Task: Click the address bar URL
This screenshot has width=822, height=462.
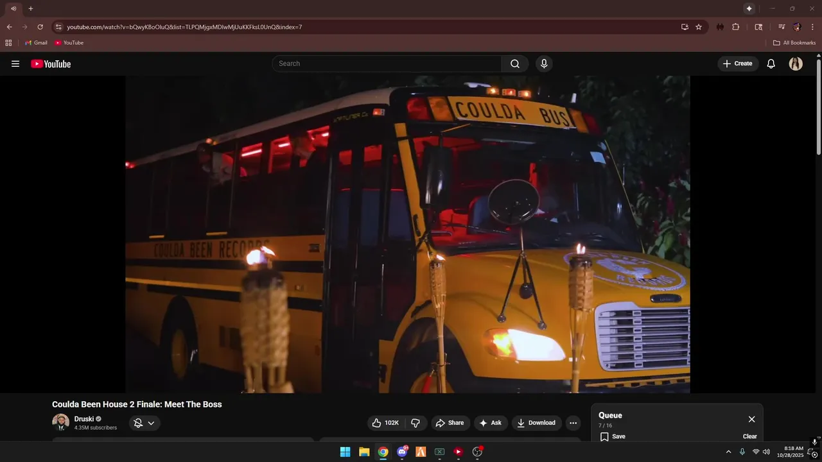Action: click(184, 27)
